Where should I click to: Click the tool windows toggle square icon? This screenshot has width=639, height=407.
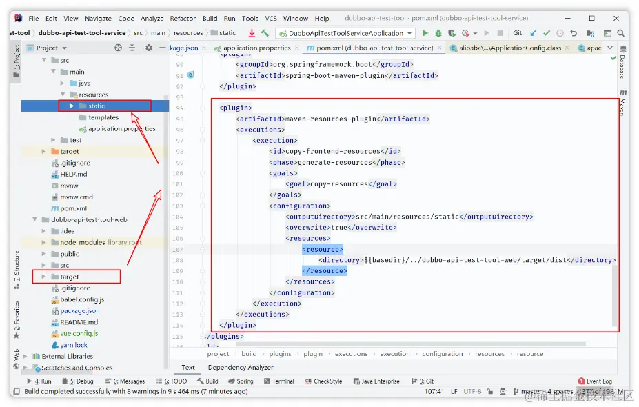(17, 392)
